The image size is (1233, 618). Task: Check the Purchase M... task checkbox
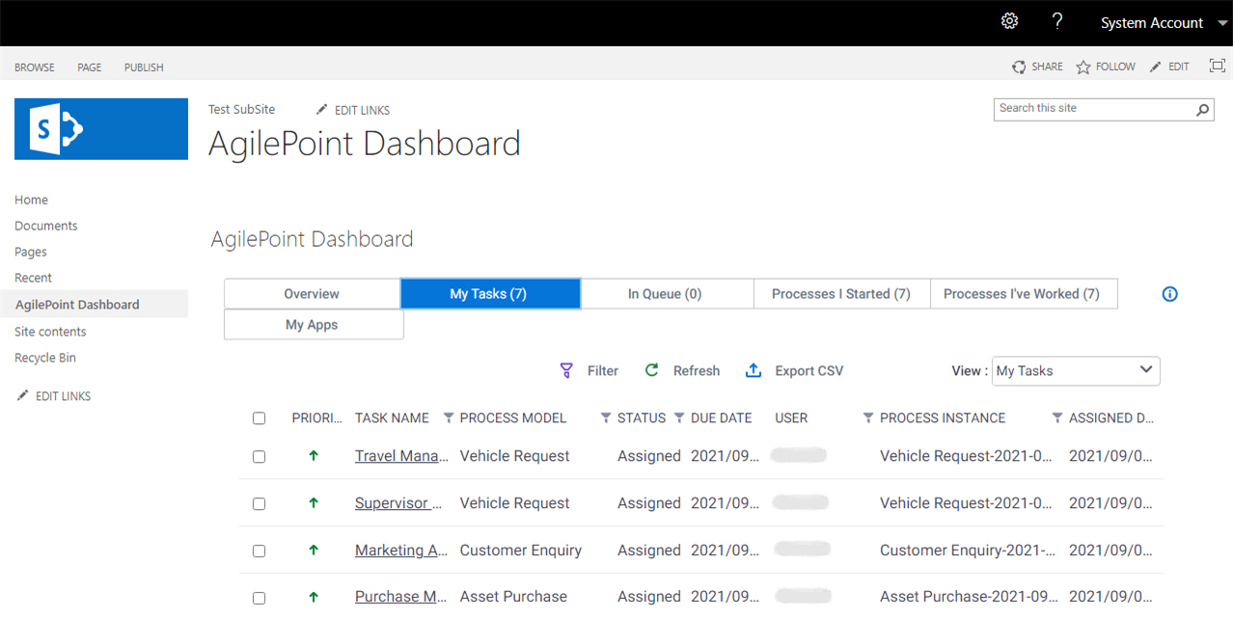259,598
